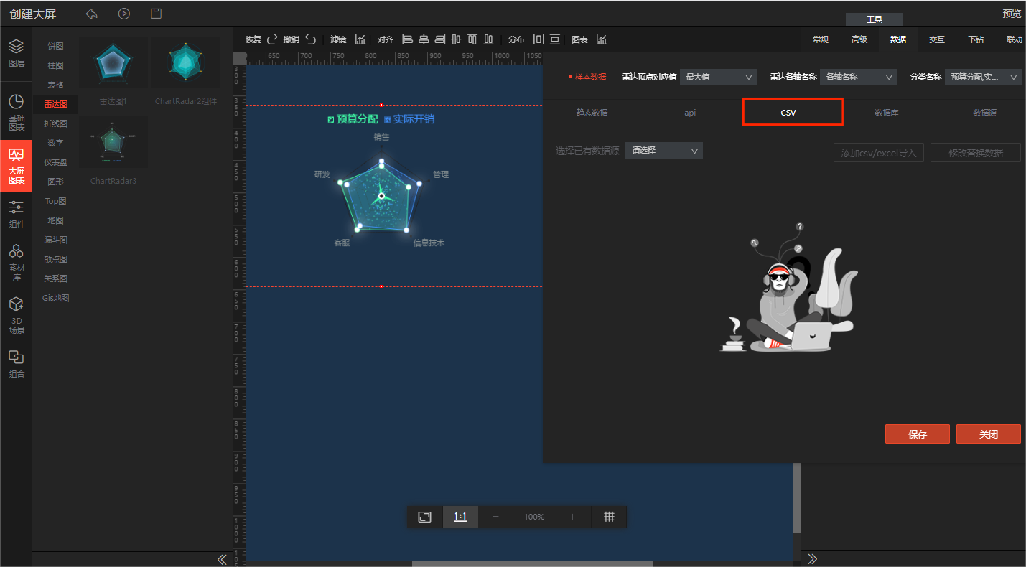
Task: Open the 3D场景 sidebar icon
Action: [x=16, y=316]
